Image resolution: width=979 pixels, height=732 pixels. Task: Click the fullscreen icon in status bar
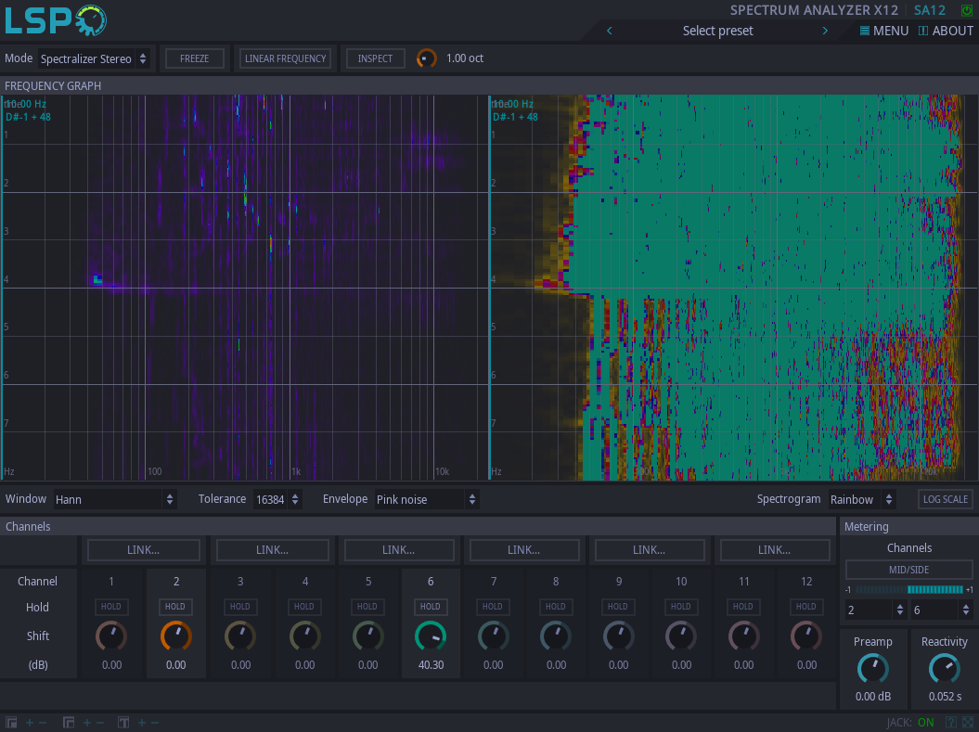click(969, 723)
